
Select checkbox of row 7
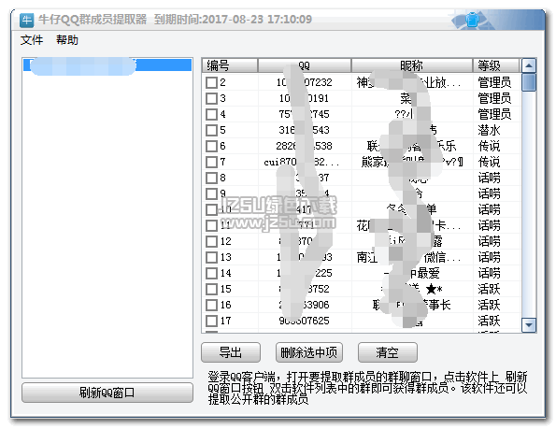(211, 162)
